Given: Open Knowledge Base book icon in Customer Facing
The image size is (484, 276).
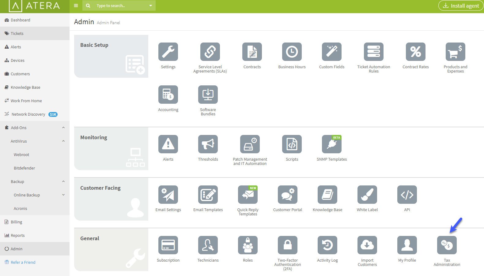Looking at the screenshot, I should pyautogui.click(x=327, y=195).
